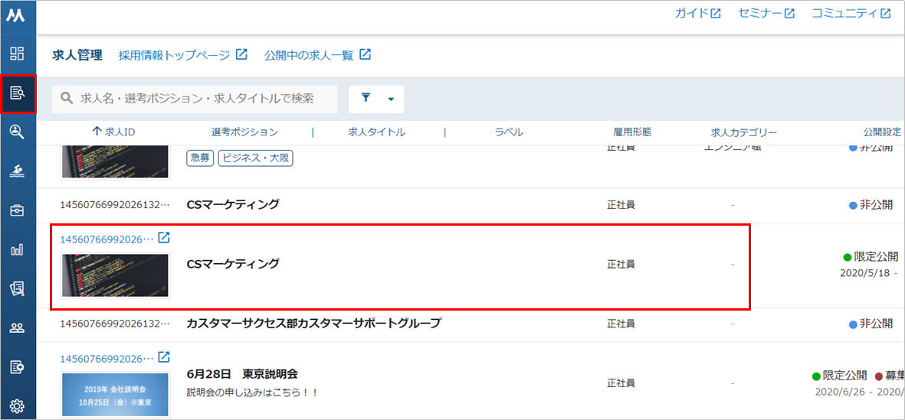Click the partially visible top row code thumbnail
Image resolution: width=905 pixels, height=420 pixels.
(x=116, y=163)
